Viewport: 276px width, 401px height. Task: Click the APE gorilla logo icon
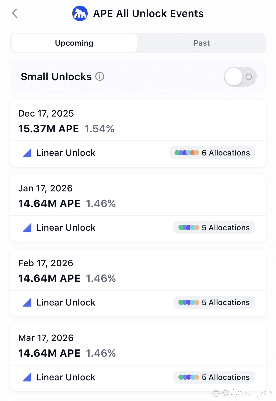click(x=80, y=14)
